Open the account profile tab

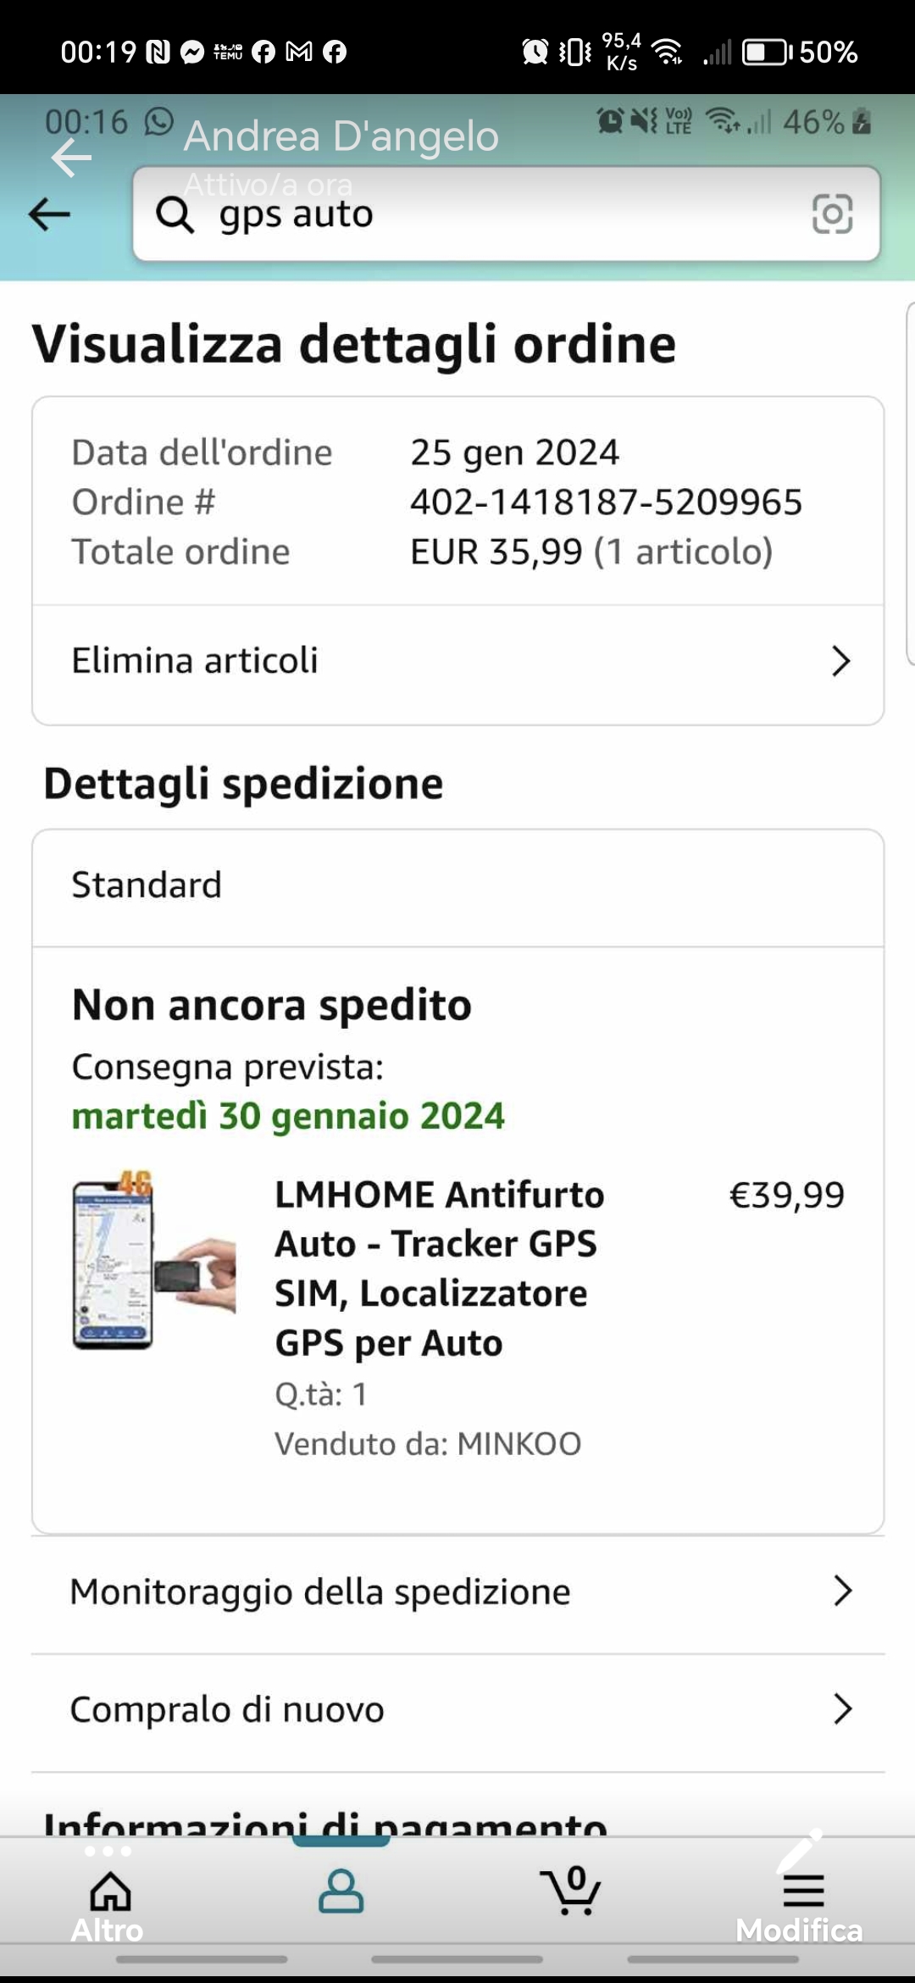341,1891
